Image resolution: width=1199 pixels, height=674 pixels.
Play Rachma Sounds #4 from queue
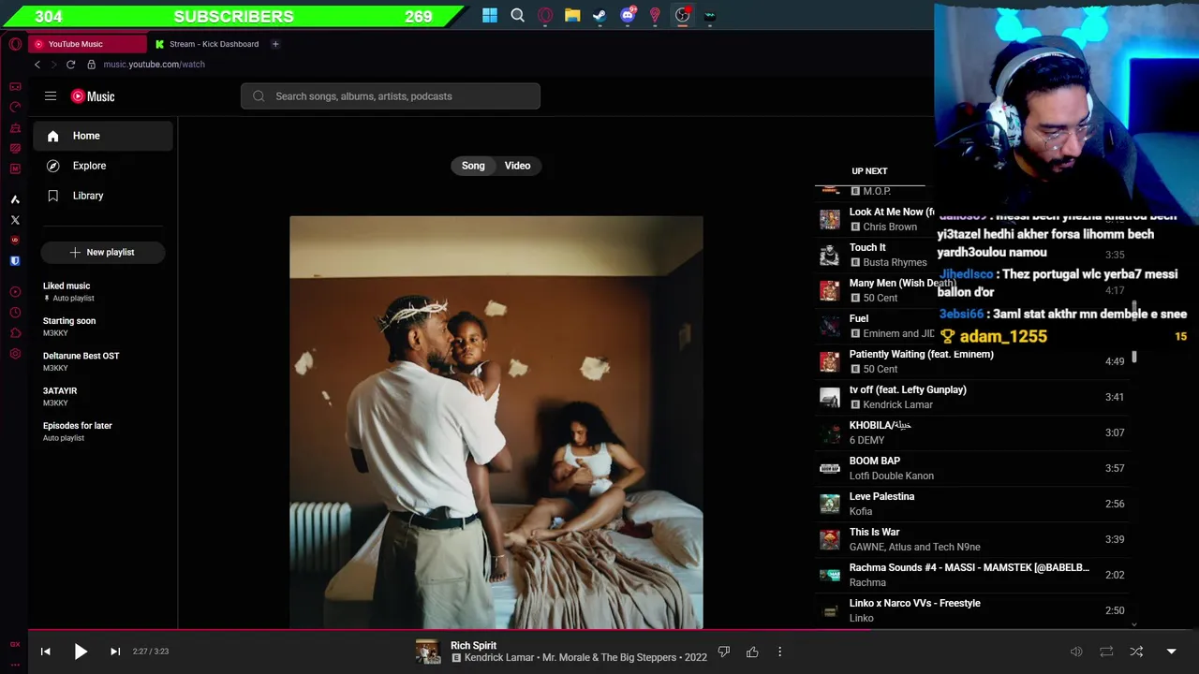(974, 575)
